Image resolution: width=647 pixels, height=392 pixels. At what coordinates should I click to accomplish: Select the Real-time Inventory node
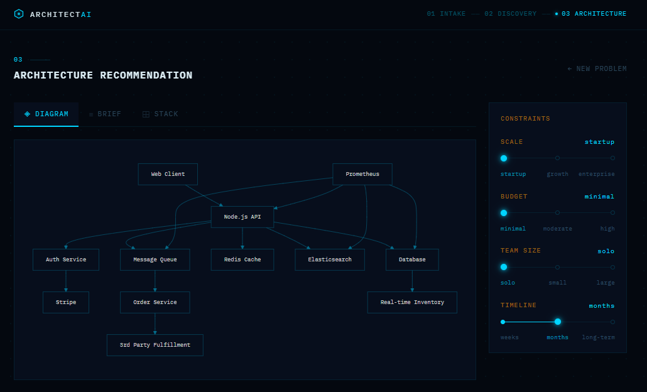412,302
